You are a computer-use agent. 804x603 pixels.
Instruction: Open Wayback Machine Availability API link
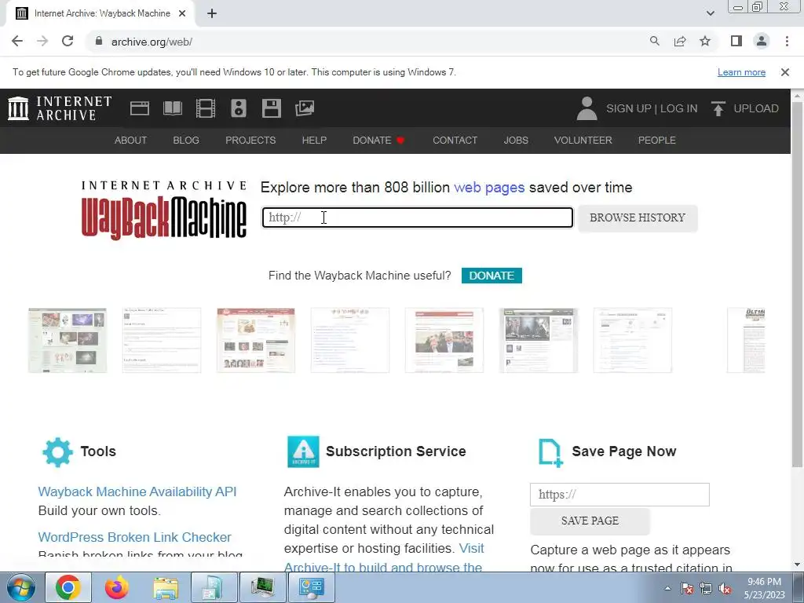click(x=137, y=492)
